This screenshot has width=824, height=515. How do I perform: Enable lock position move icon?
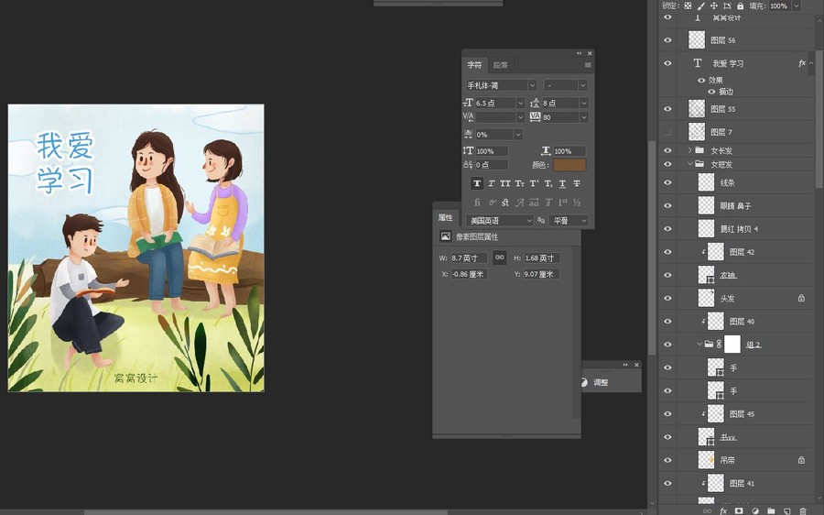(714, 5)
